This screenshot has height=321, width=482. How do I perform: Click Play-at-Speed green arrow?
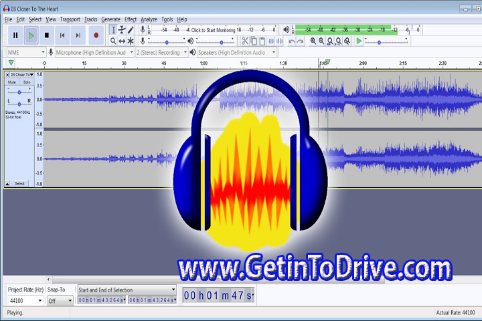pos(359,41)
